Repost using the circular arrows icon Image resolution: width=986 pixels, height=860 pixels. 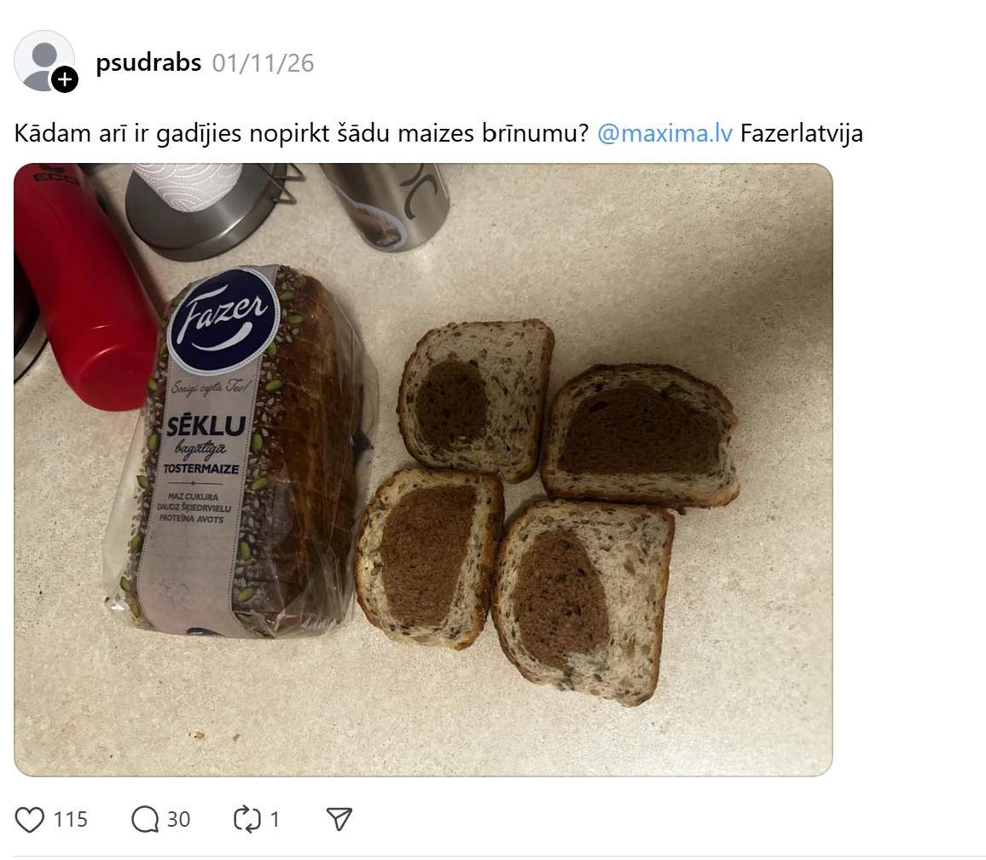(247, 820)
